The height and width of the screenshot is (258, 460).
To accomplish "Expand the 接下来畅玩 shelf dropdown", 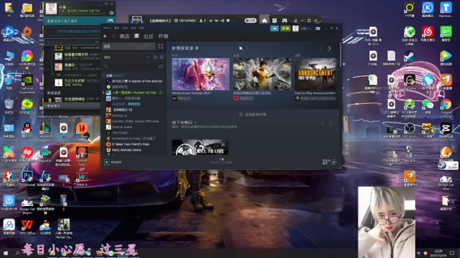I will (x=195, y=122).
